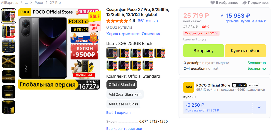Select the Official Standard bundle option
The image size is (274, 133).
point(122,85)
